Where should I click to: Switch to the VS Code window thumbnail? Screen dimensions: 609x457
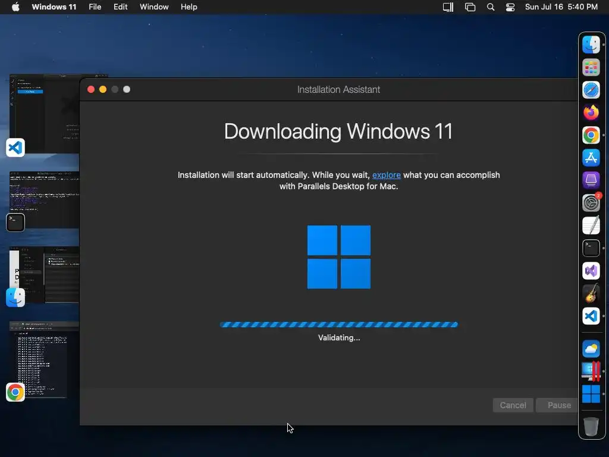[44, 114]
